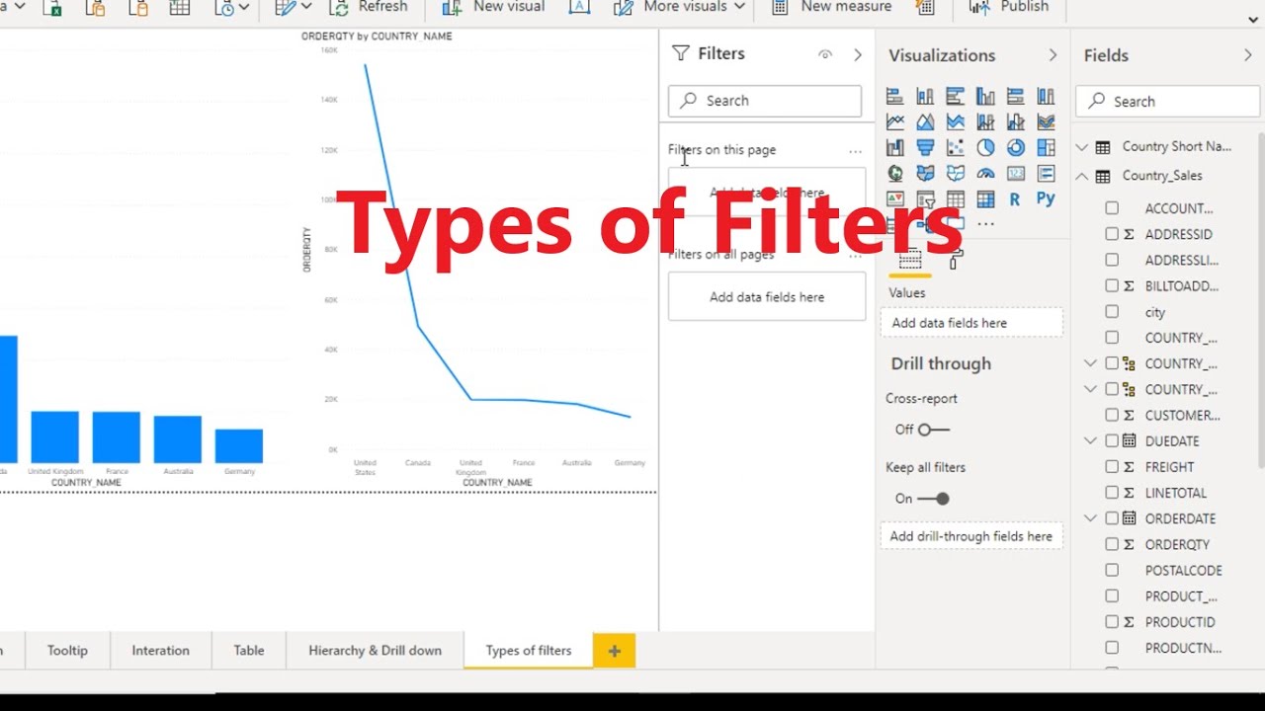Click the Filters pane search box
This screenshot has height=711, width=1265.
[765, 101]
